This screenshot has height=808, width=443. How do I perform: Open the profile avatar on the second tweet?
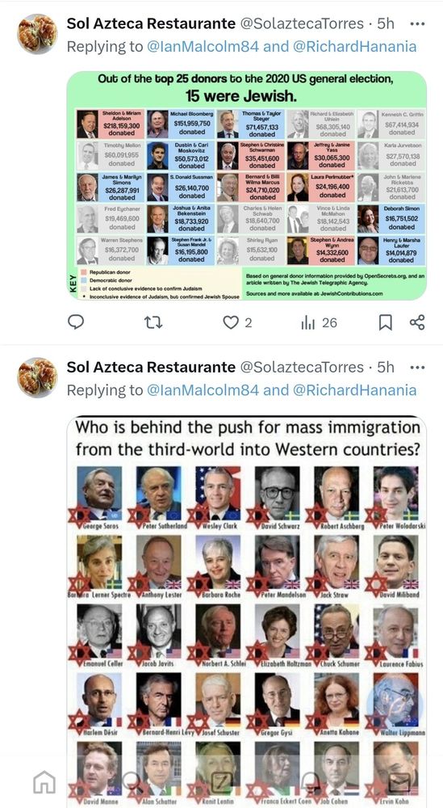(37, 377)
